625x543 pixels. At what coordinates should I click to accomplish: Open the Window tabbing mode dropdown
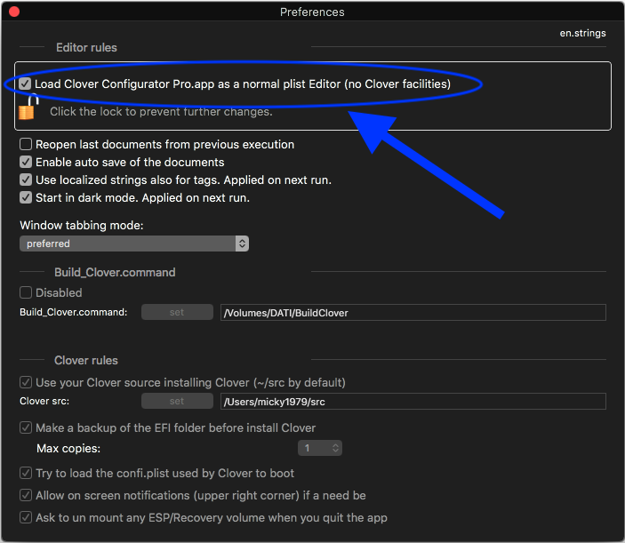(x=134, y=244)
